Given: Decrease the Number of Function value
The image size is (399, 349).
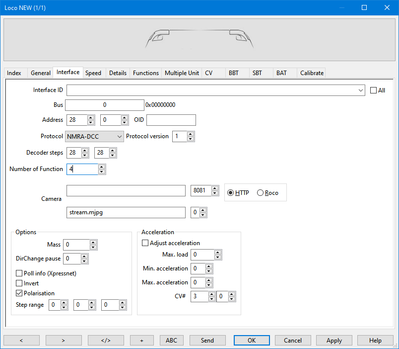Looking at the screenshot, I should (102, 172).
